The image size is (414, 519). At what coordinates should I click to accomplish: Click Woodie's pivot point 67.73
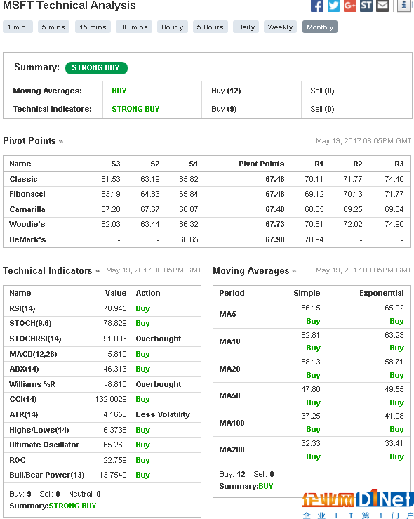coord(275,224)
